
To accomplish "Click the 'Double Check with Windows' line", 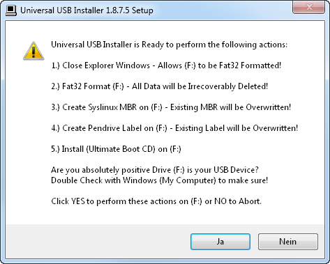I will point(160,180).
